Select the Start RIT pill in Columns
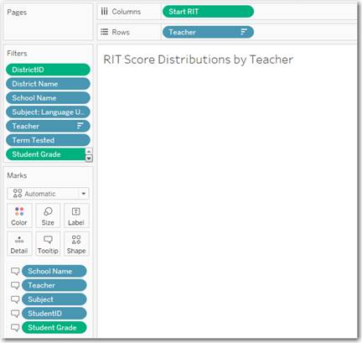The width and height of the screenshot is (362, 343). click(x=208, y=12)
